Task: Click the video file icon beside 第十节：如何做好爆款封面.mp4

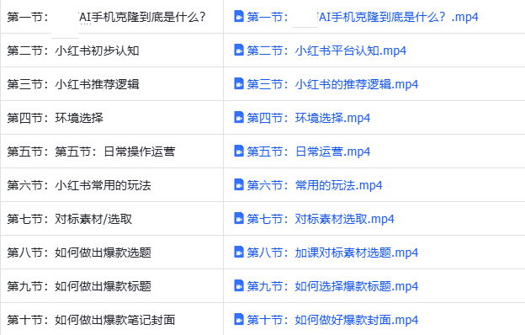Action: coord(239,319)
